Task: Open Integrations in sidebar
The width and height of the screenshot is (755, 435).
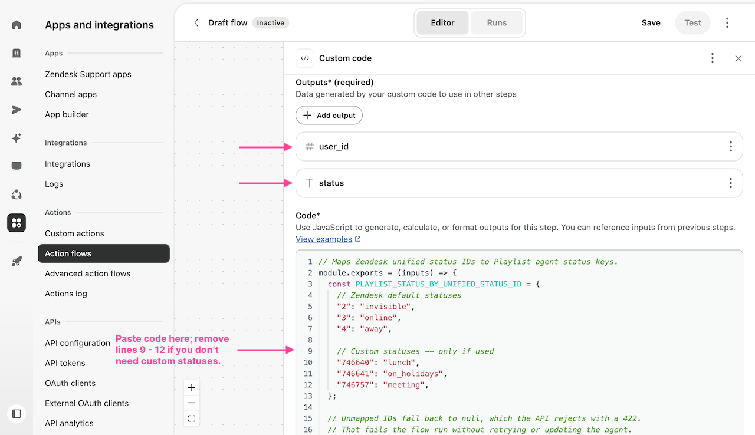Action: coord(67,164)
